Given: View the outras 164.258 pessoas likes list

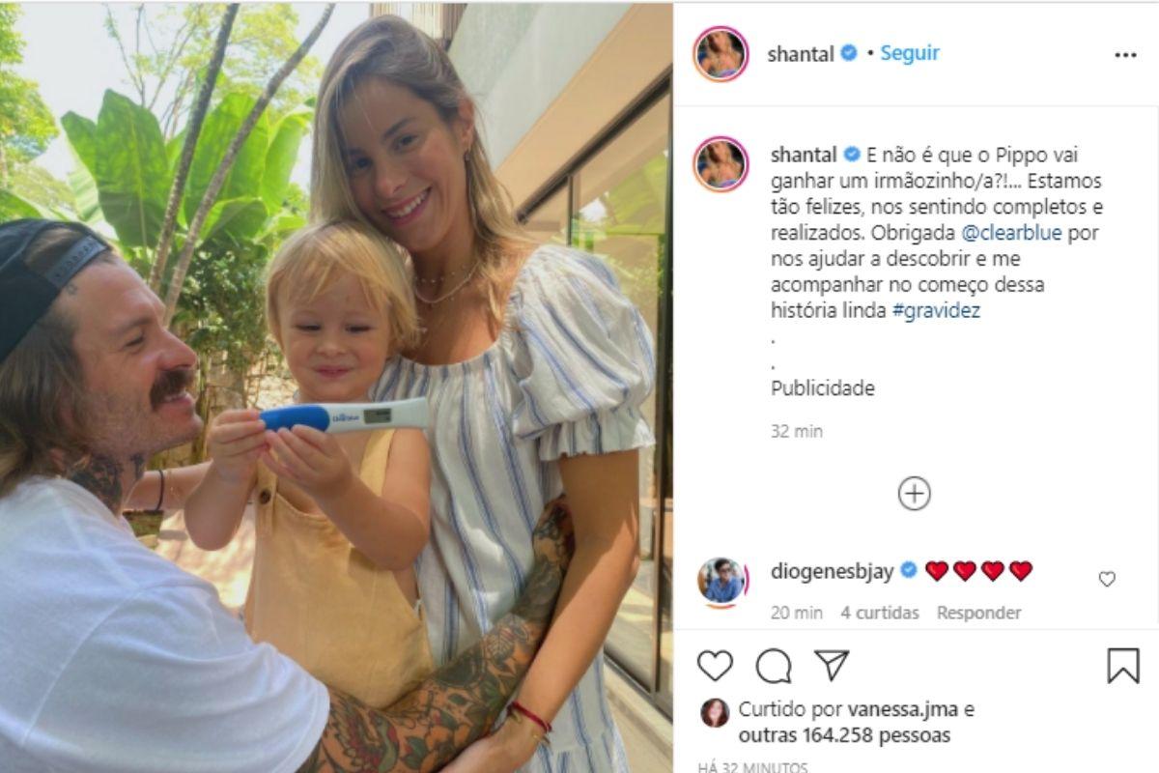Looking at the screenshot, I should (844, 735).
